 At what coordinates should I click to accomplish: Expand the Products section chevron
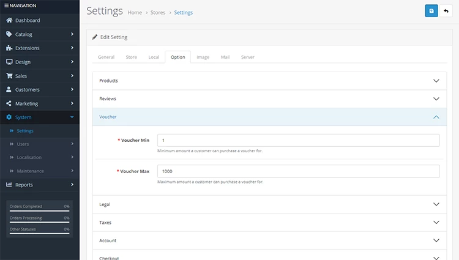tap(436, 81)
